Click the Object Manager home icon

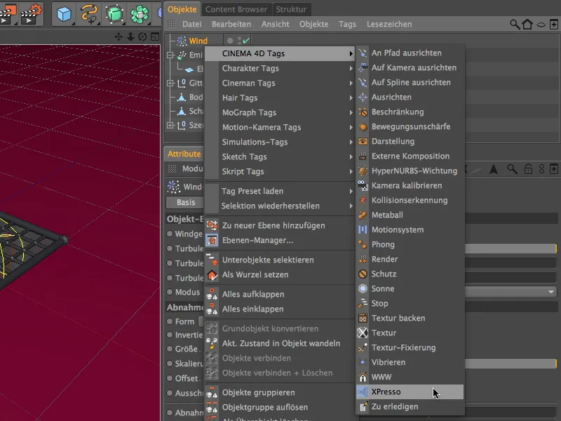527,25
